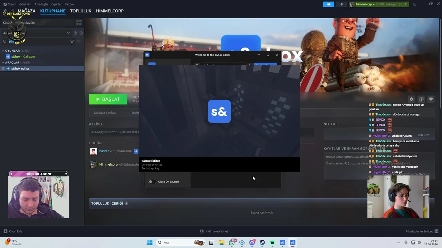Open volume control in system tray
442x248 pixels.
point(419,242)
